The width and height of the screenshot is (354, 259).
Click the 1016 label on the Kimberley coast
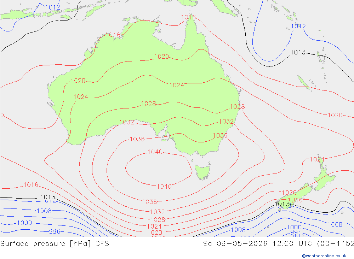pyautogui.click(x=113, y=35)
